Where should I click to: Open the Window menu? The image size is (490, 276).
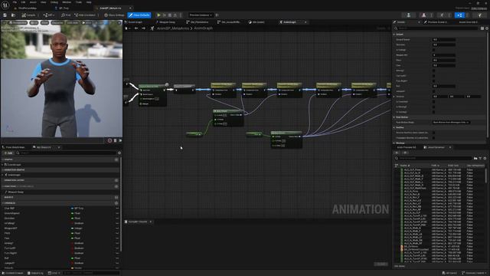point(67,2)
